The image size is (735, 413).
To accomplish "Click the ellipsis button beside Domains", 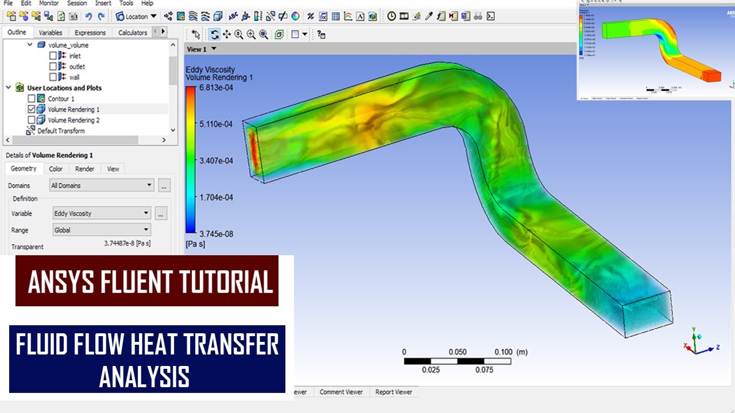I will (164, 186).
